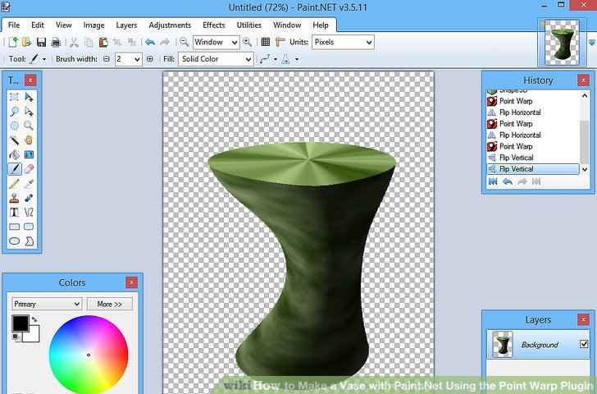
Task: Choose the Clone Stamp tool
Action: pyautogui.click(x=15, y=197)
